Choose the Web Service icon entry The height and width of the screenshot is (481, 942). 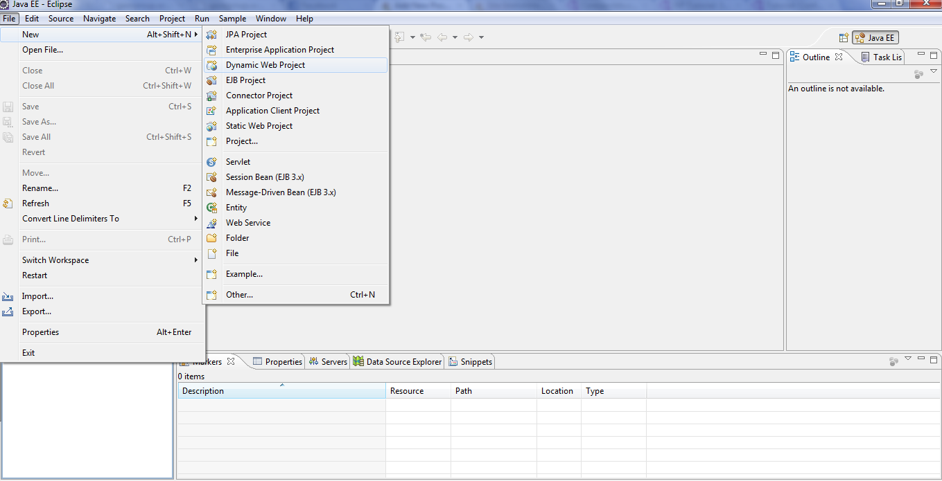click(x=212, y=223)
